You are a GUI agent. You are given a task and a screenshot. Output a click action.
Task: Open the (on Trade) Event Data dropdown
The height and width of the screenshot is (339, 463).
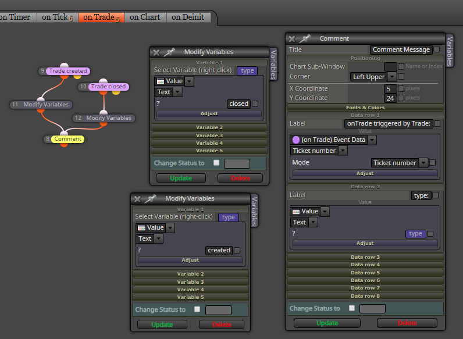coord(372,140)
